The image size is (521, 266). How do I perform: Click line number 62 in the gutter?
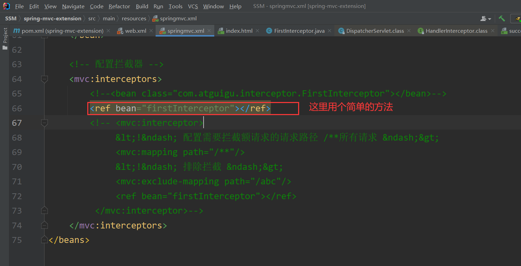[x=17, y=50]
